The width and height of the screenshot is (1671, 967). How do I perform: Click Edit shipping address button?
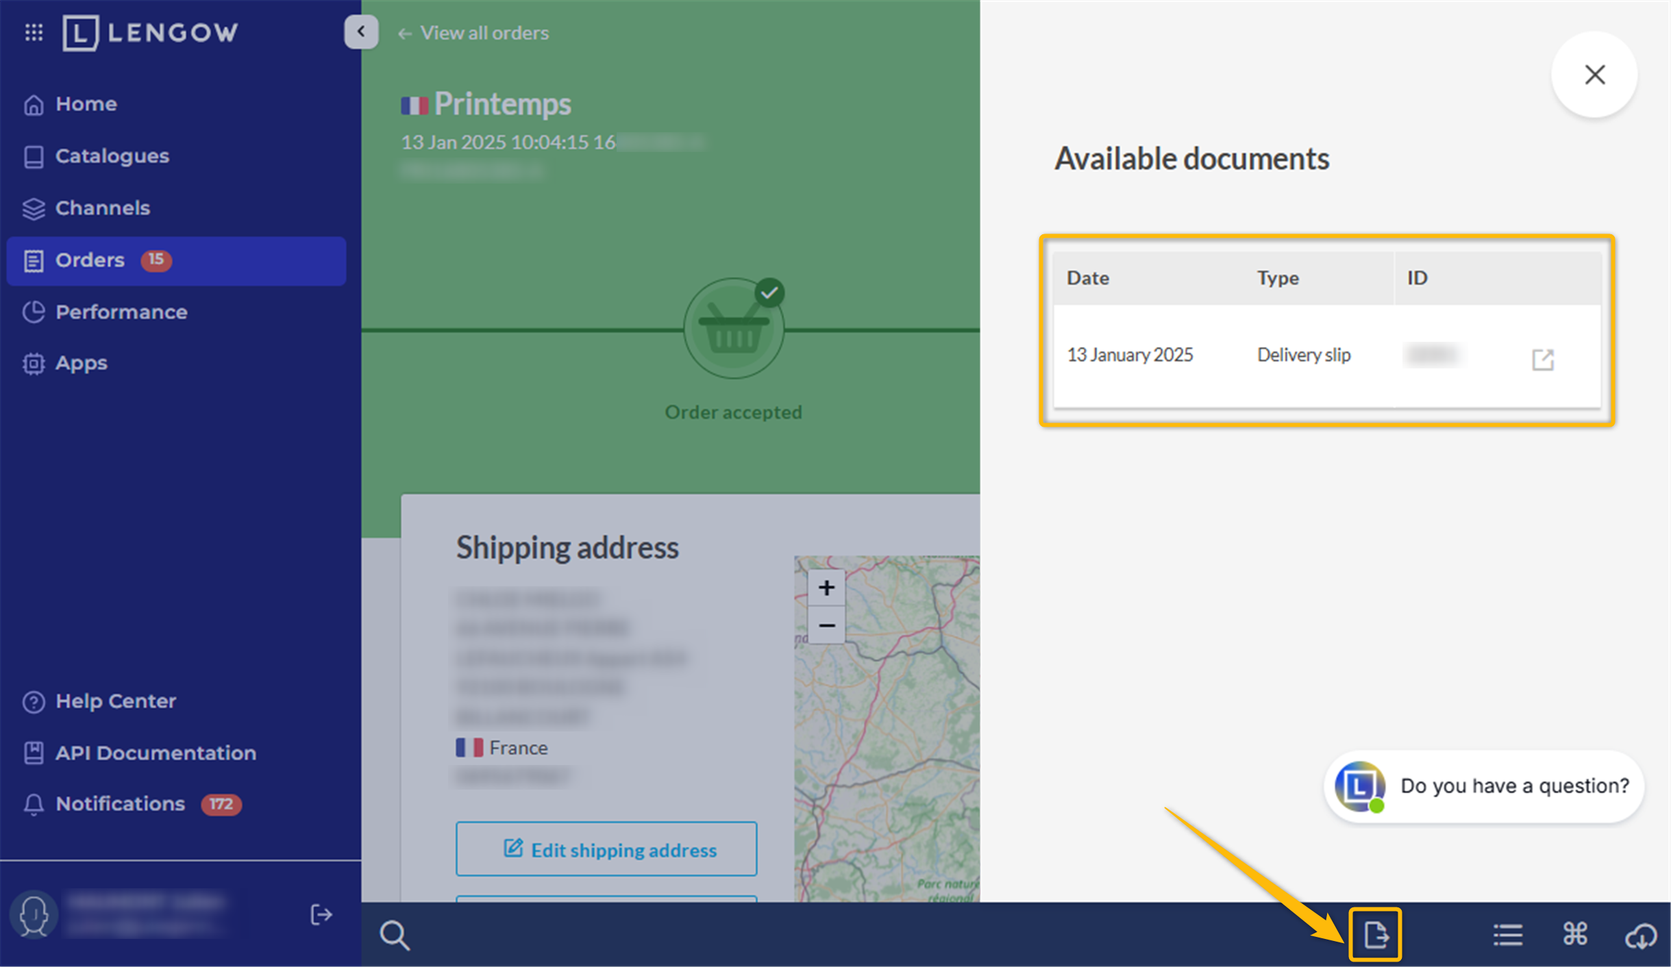point(606,849)
